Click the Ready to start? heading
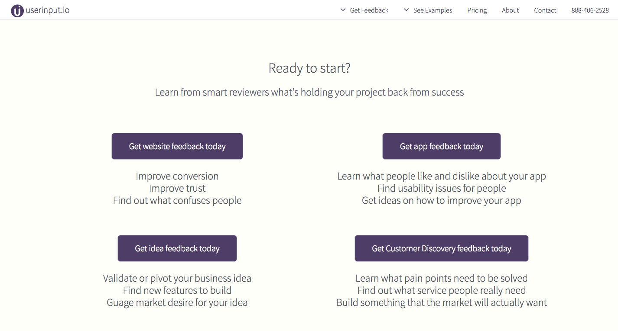The image size is (618, 331). click(x=309, y=68)
